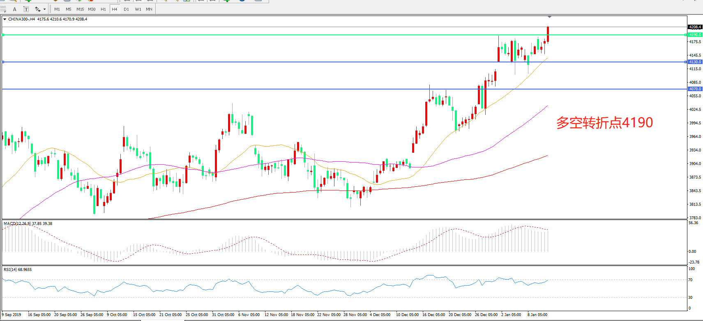
Task: Select the monthly MN timeframe
Action: 149,9
